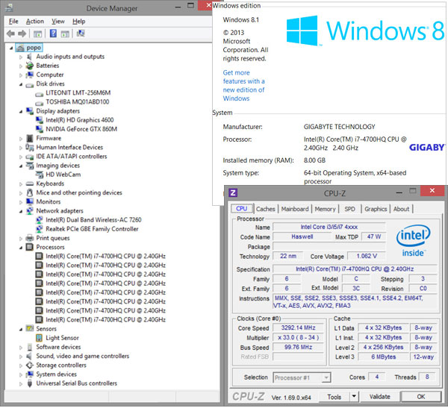Click the NVIDIA GeForce GTX 860M adapter icon
This screenshot has width=448, height=408.
point(39,129)
